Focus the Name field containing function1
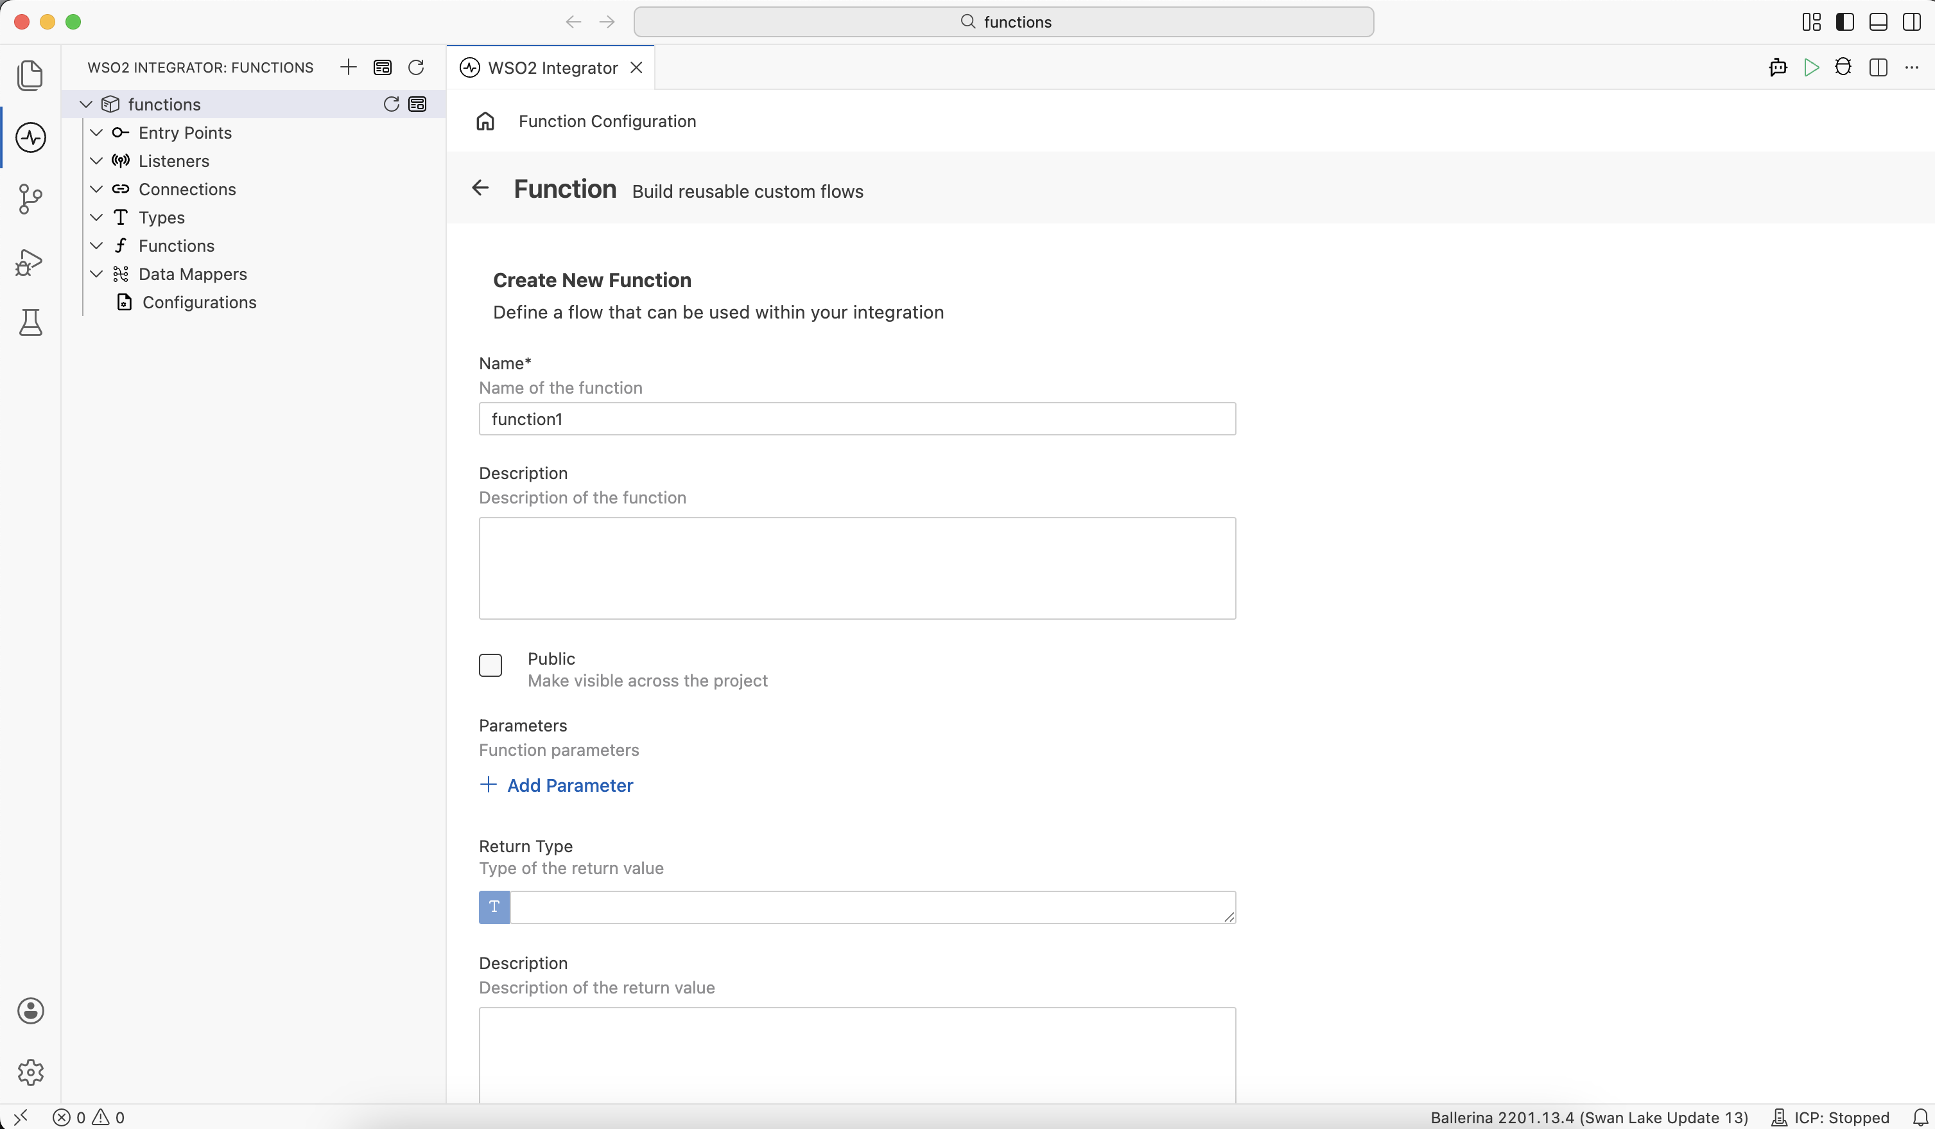 (x=857, y=419)
